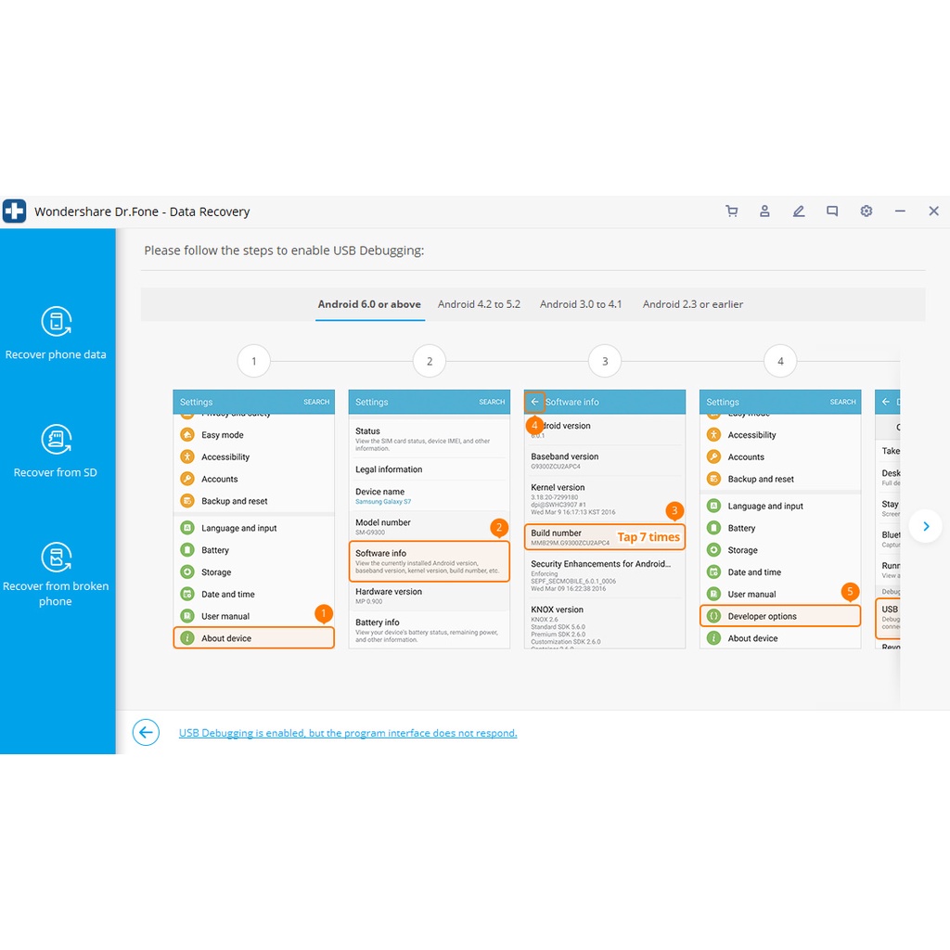950x950 pixels.
Task: Open the Android 2.3 or earlier tab
Action: coord(693,304)
